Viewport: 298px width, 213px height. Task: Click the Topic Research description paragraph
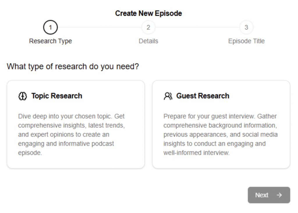[x=71, y=134]
